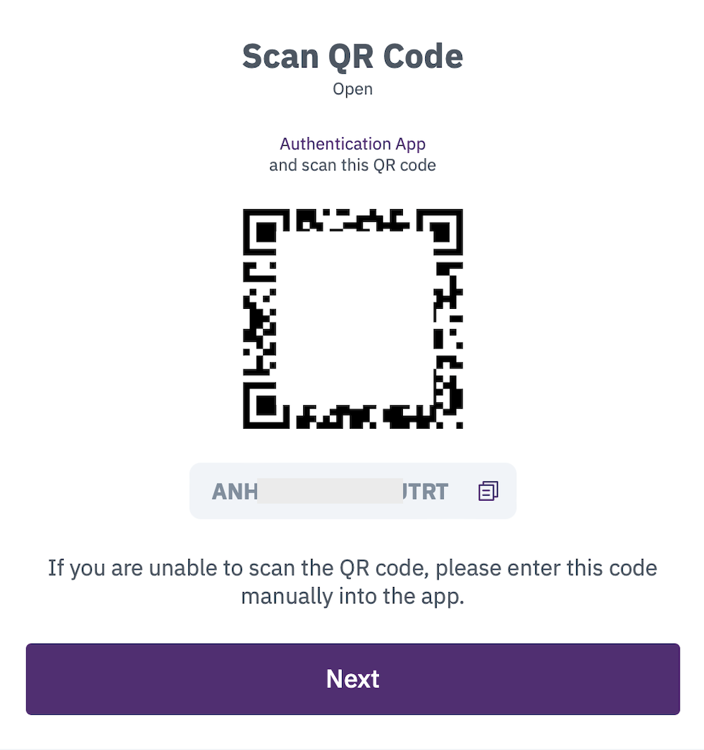Click the QR code image
This screenshot has height=750, width=704.
pos(353,318)
